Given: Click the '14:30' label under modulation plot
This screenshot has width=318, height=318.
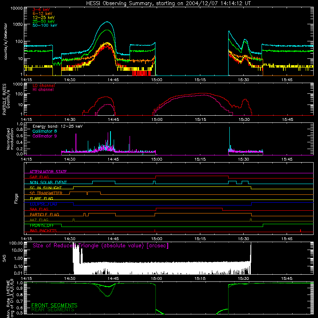Looking at the screenshot, I should (70, 159).
